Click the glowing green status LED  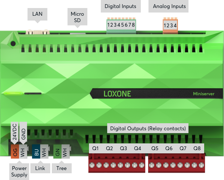point(13,93)
